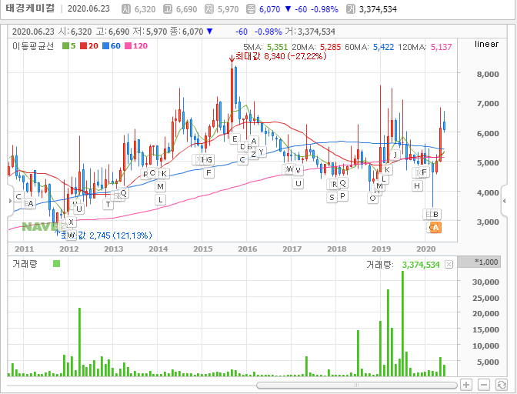Screen dimensions: 517x394
Task: Click the 2020 year label on axis
Action: click(x=425, y=249)
